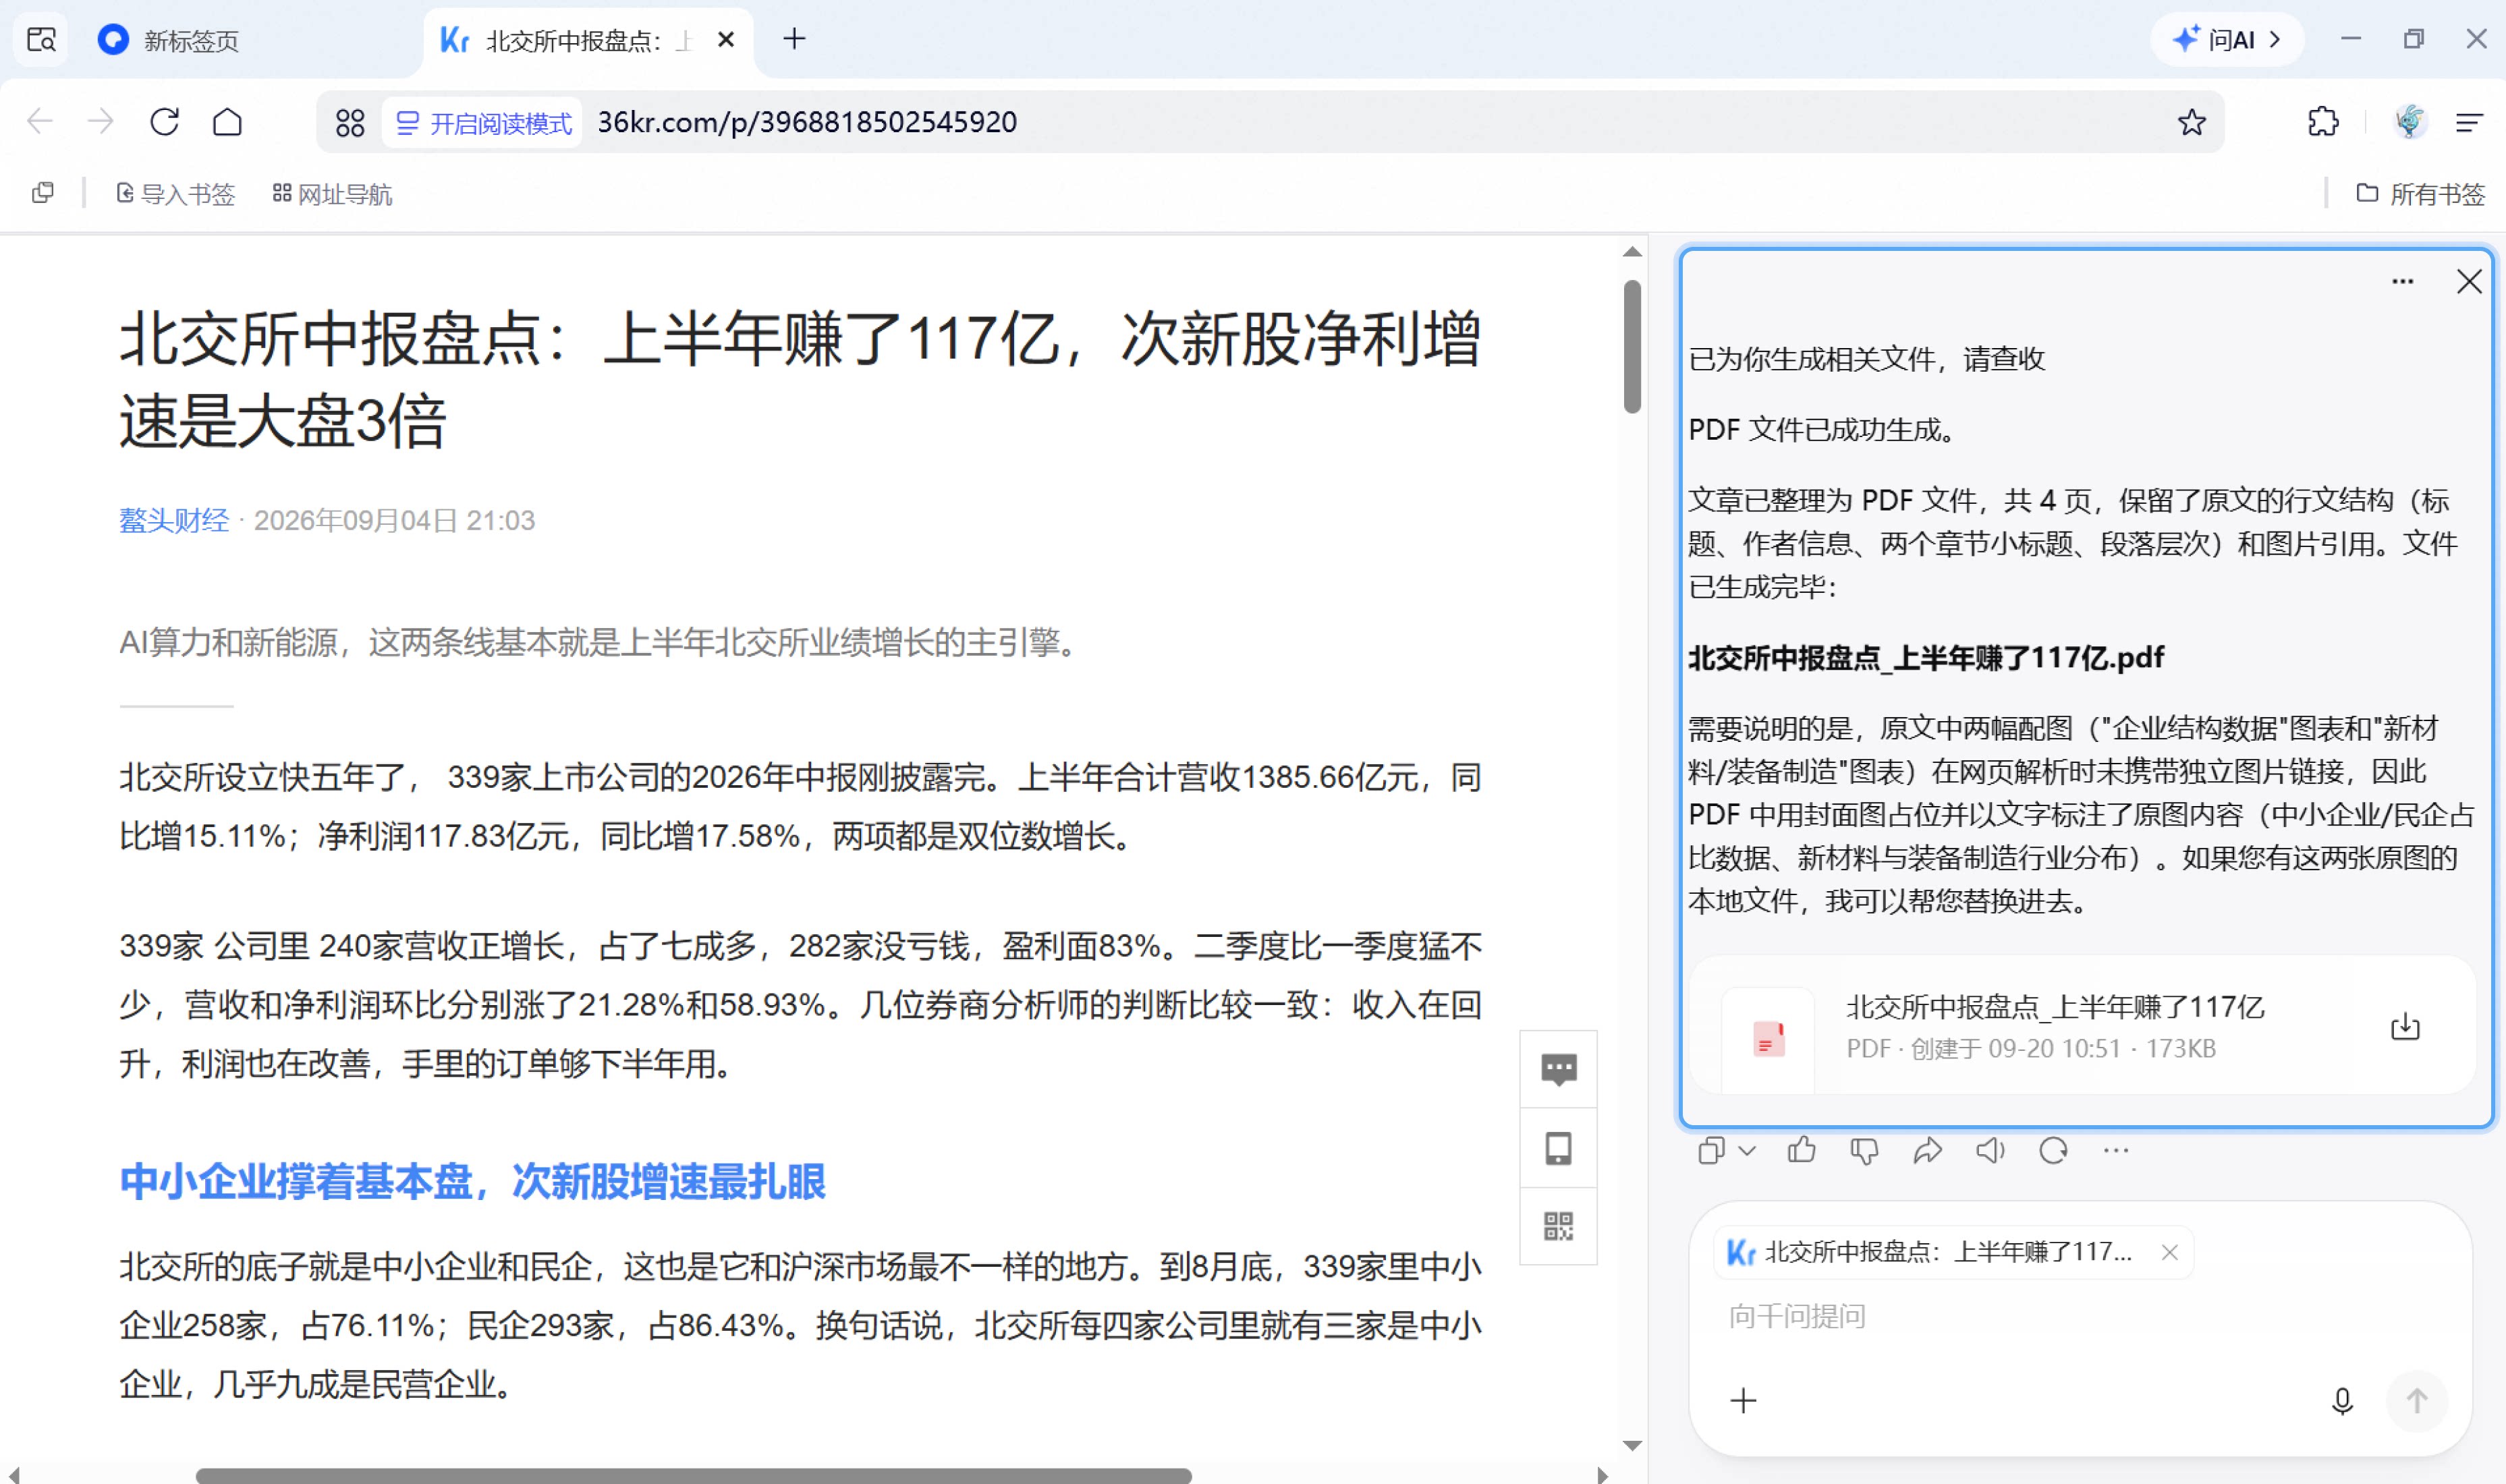Image resolution: width=2506 pixels, height=1484 pixels.
Task: Reload the current page
Action: 165,122
